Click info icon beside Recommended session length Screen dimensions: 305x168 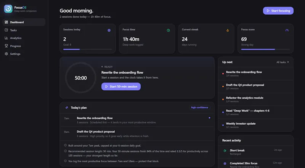coord(65,151)
